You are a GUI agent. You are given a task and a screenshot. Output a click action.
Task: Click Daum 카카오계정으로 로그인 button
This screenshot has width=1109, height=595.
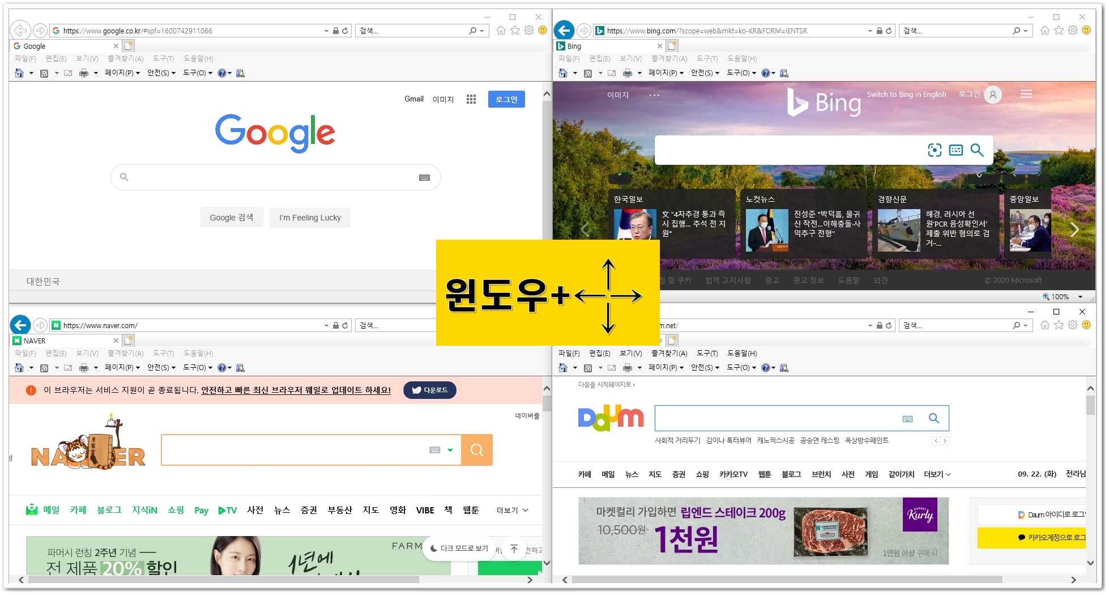tap(1031, 537)
